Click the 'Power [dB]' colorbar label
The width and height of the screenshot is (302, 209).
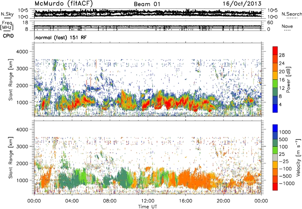[288, 80]
